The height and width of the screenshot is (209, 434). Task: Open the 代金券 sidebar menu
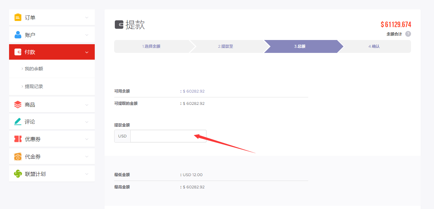coord(52,156)
